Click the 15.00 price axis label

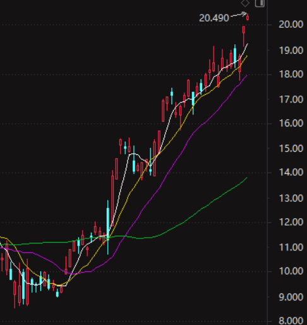click(291, 149)
